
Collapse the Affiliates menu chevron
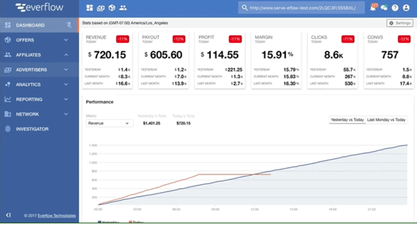(66, 55)
